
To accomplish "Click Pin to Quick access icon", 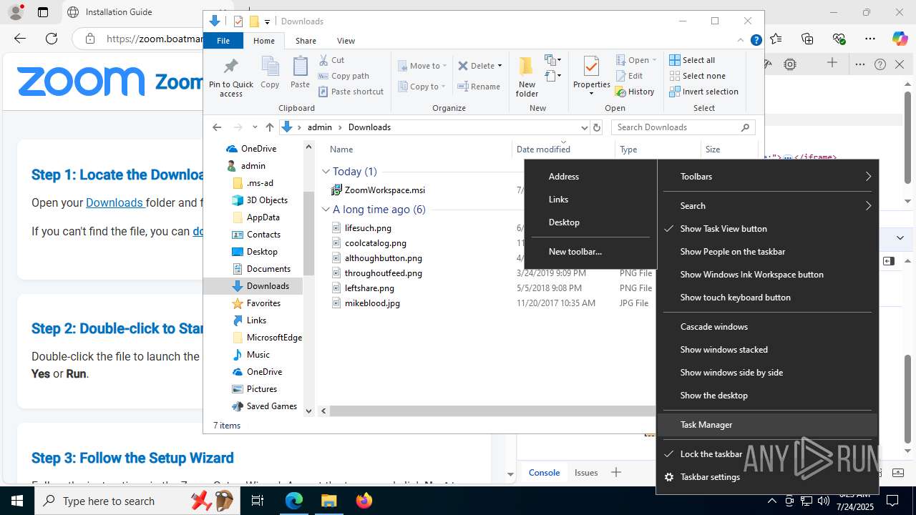I will pos(230,77).
